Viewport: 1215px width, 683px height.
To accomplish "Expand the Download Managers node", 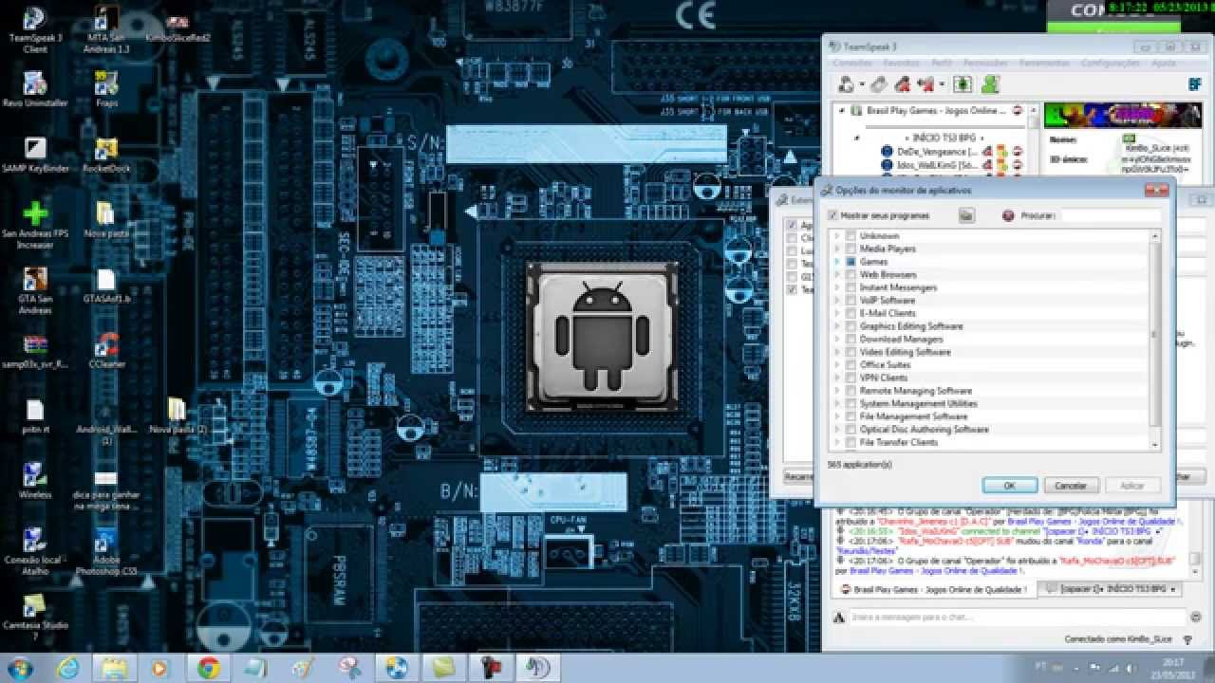I will pos(837,339).
